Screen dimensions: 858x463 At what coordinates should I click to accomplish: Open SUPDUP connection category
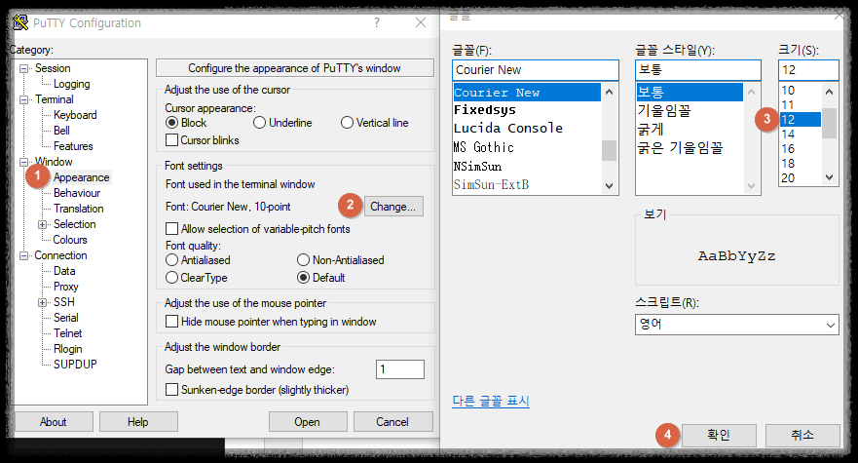point(75,365)
